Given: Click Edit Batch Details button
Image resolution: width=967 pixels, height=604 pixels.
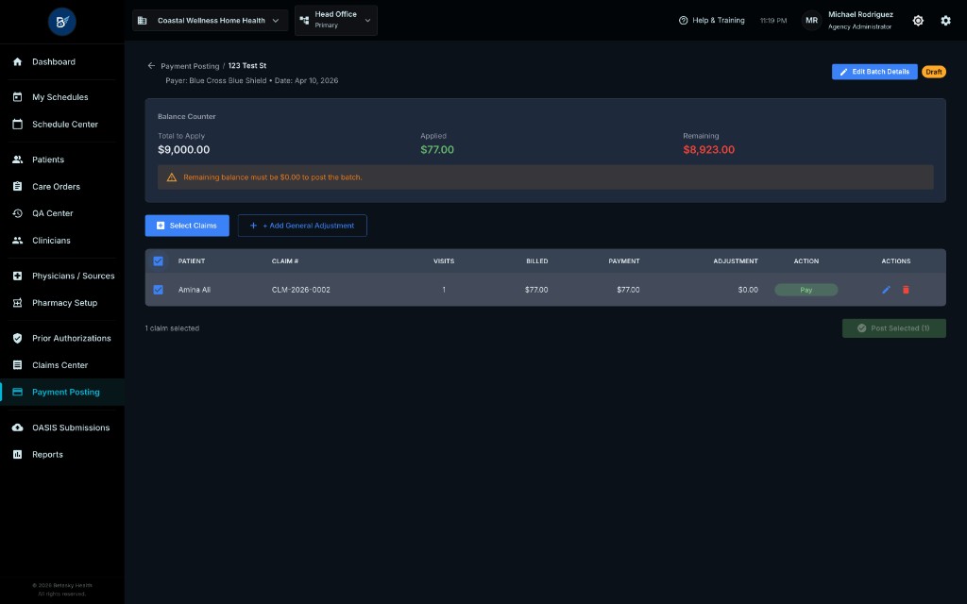Looking at the screenshot, I should point(874,72).
